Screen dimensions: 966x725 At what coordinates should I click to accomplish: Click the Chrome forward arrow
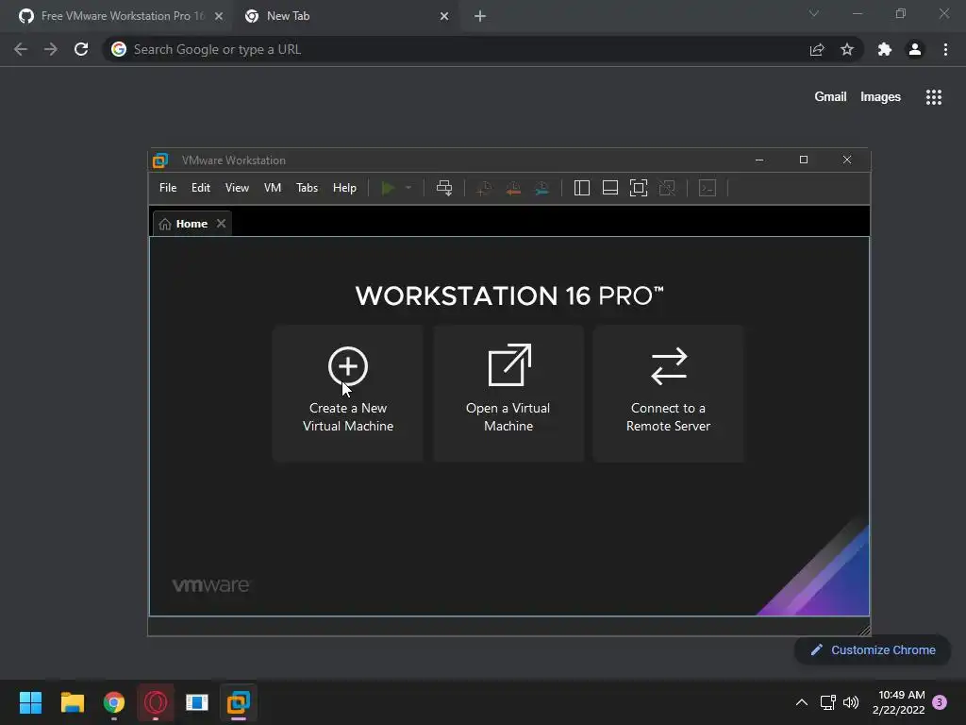point(51,49)
